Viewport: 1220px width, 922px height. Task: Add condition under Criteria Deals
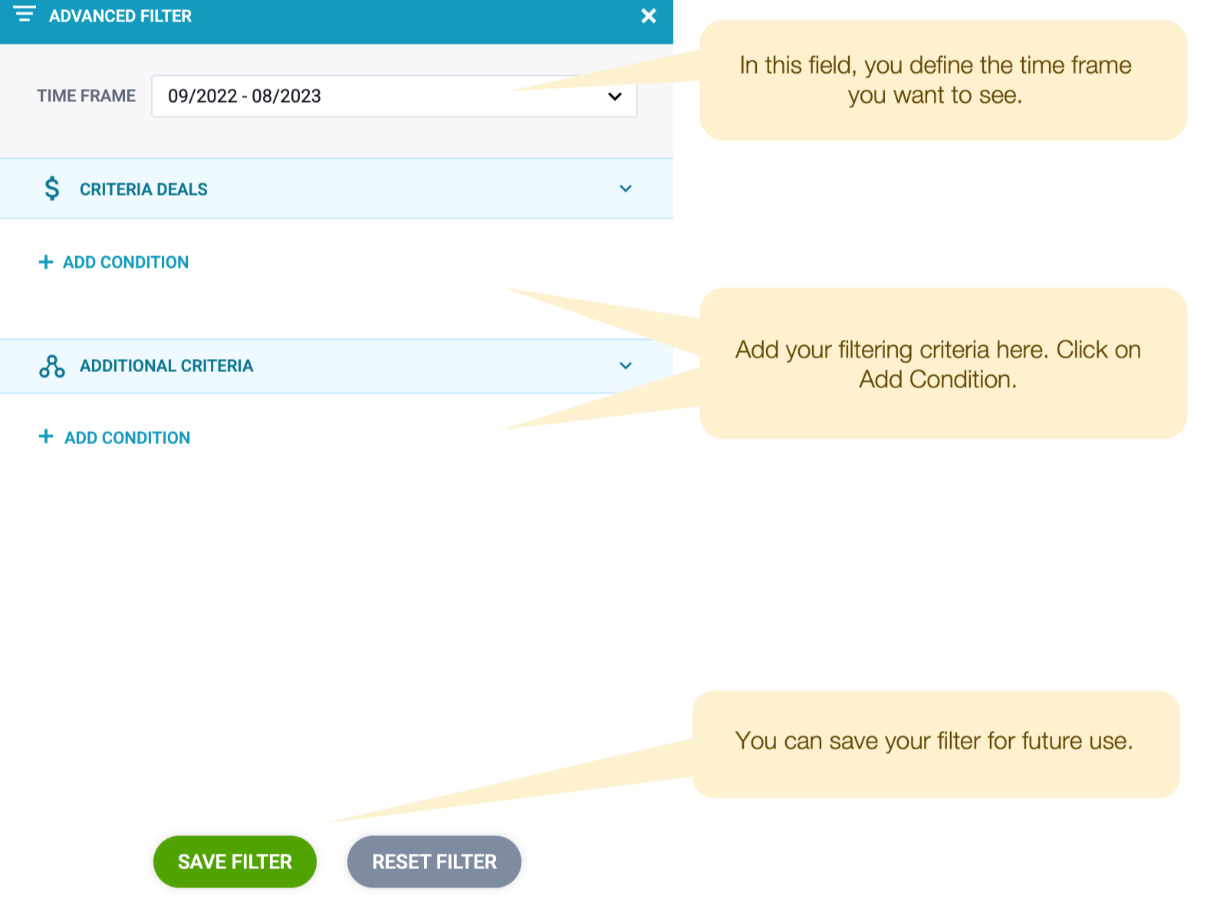click(x=113, y=262)
